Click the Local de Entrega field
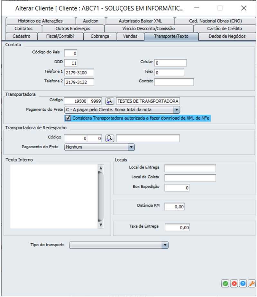Screen dimensions: 257x297 [190, 169]
